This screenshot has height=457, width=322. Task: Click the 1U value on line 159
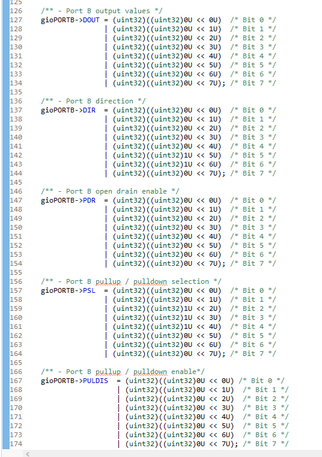click(x=188, y=308)
